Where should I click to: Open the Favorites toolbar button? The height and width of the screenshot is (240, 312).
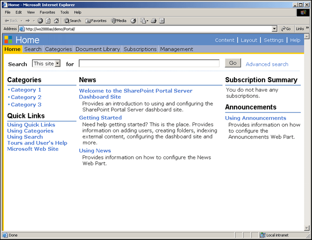(x=96, y=21)
